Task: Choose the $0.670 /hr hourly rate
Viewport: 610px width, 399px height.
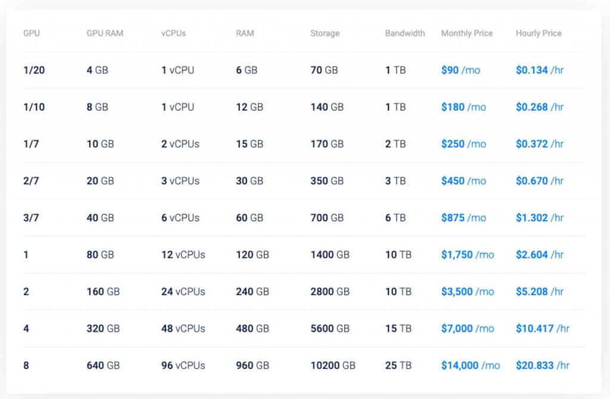Action: pyautogui.click(x=540, y=181)
